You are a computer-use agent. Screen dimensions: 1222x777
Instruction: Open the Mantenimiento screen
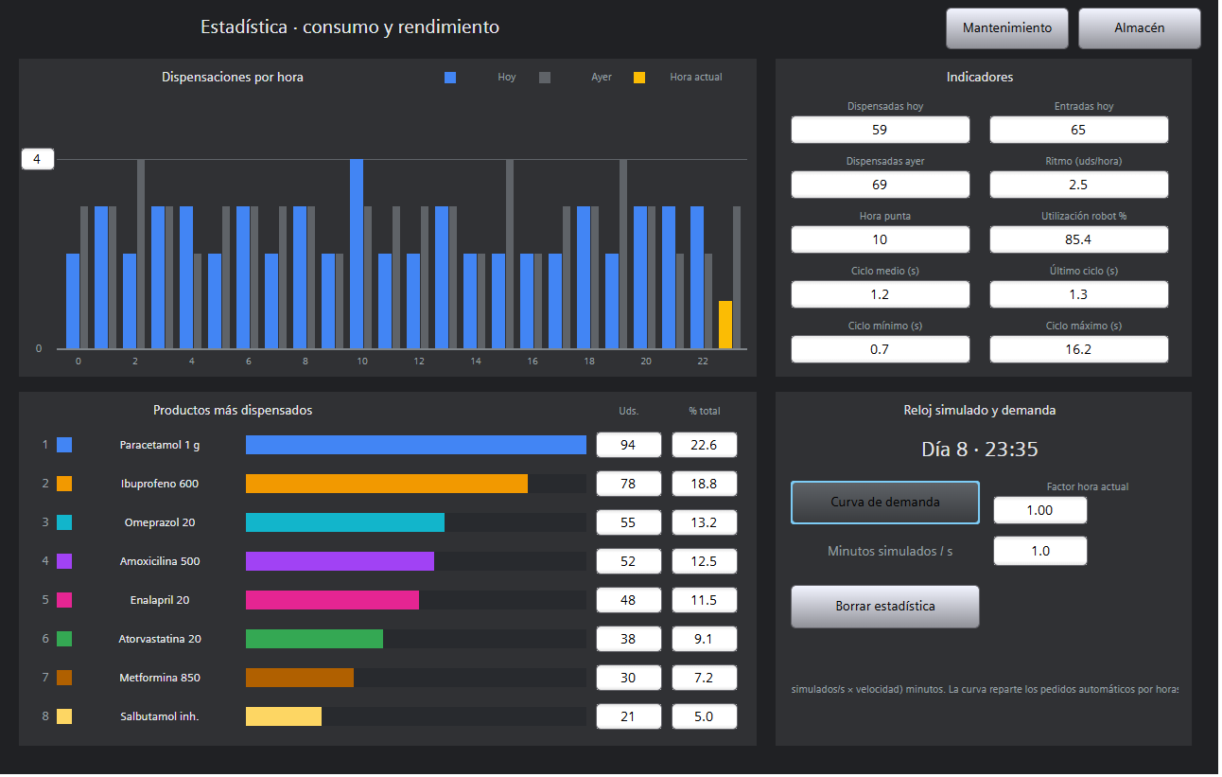(1007, 28)
